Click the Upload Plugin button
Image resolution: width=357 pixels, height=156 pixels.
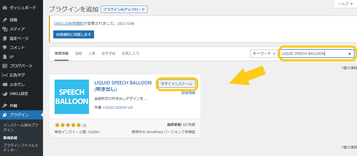124,9
